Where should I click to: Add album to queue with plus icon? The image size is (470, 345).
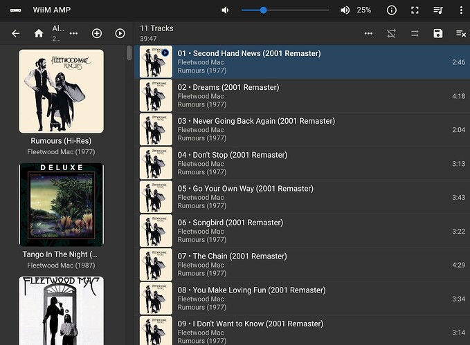point(97,33)
